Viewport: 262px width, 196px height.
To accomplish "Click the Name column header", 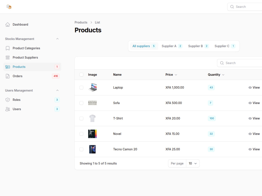I will point(117,75).
